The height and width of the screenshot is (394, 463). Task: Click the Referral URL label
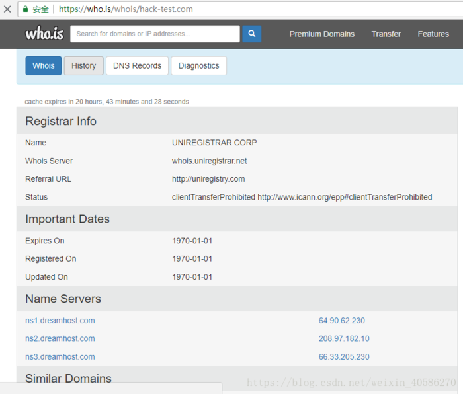click(x=48, y=179)
